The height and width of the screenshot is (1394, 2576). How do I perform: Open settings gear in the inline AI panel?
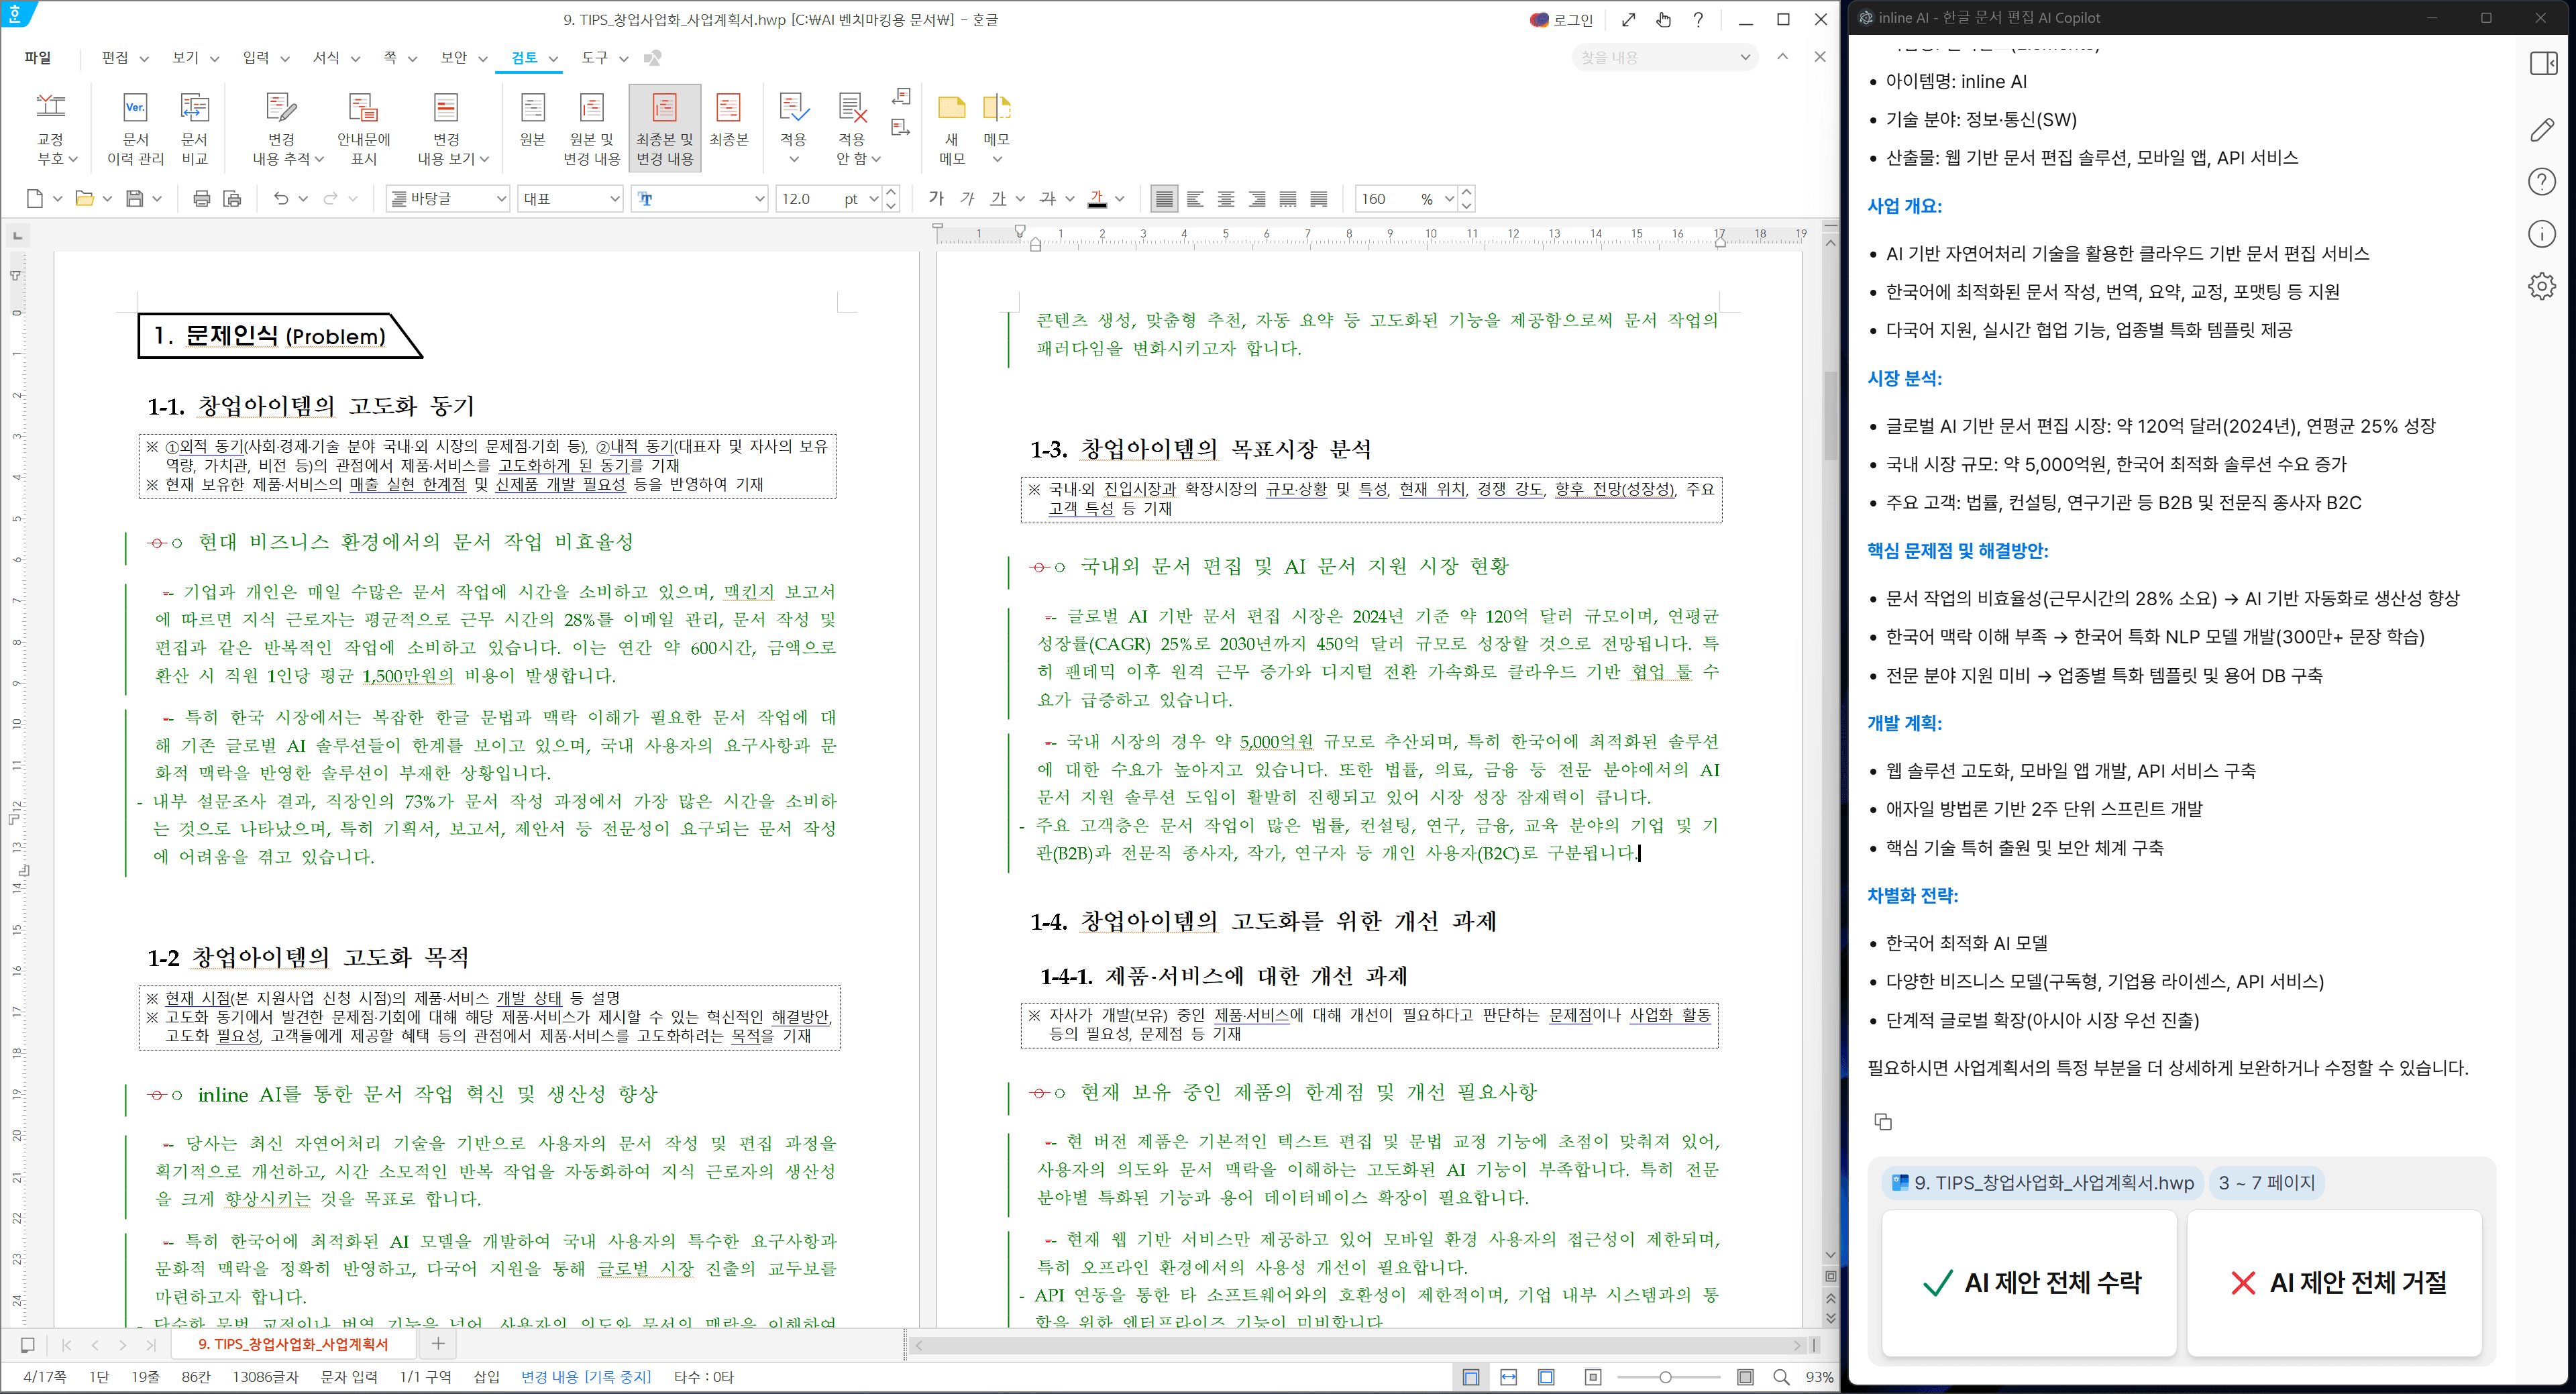(2541, 285)
